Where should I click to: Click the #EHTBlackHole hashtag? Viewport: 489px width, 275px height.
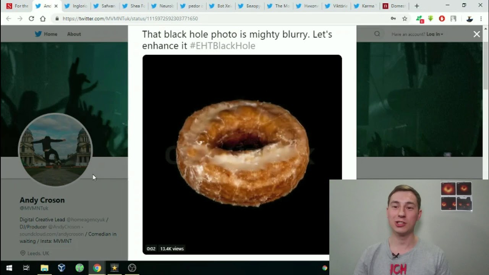pyautogui.click(x=222, y=46)
